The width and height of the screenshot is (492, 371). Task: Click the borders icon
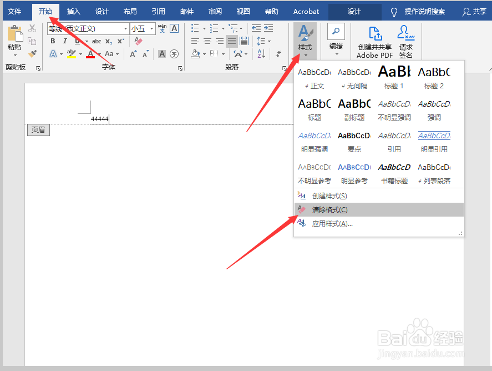(x=214, y=54)
